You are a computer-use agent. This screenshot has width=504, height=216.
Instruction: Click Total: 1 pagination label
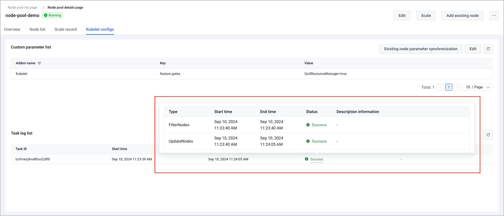428,87
